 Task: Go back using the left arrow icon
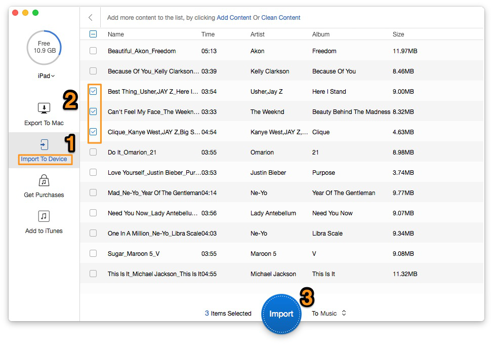(91, 17)
